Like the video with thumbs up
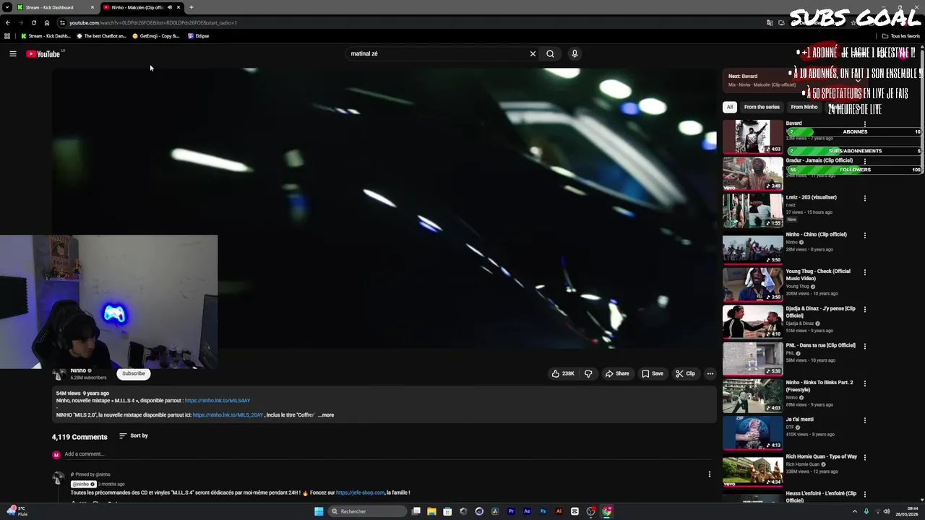This screenshot has width=925, height=520. [563, 373]
